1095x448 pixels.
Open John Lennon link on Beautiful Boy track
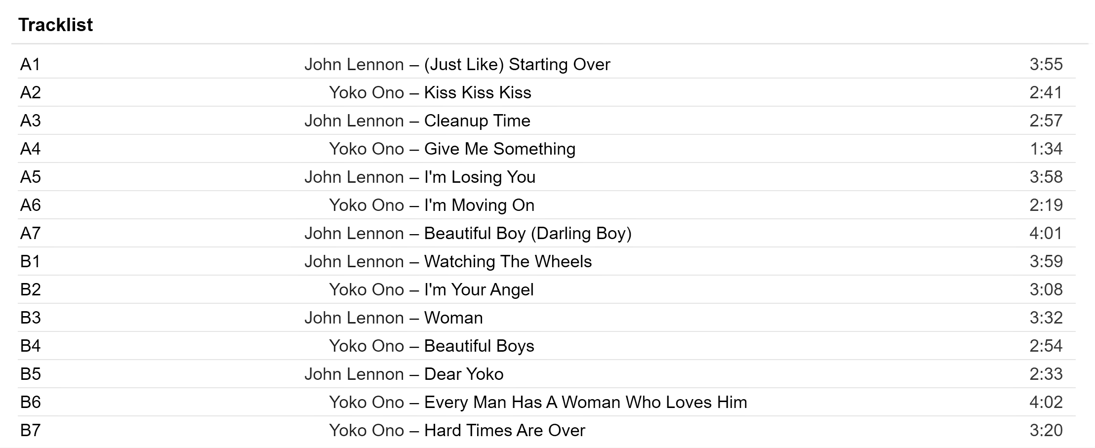[354, 234]
